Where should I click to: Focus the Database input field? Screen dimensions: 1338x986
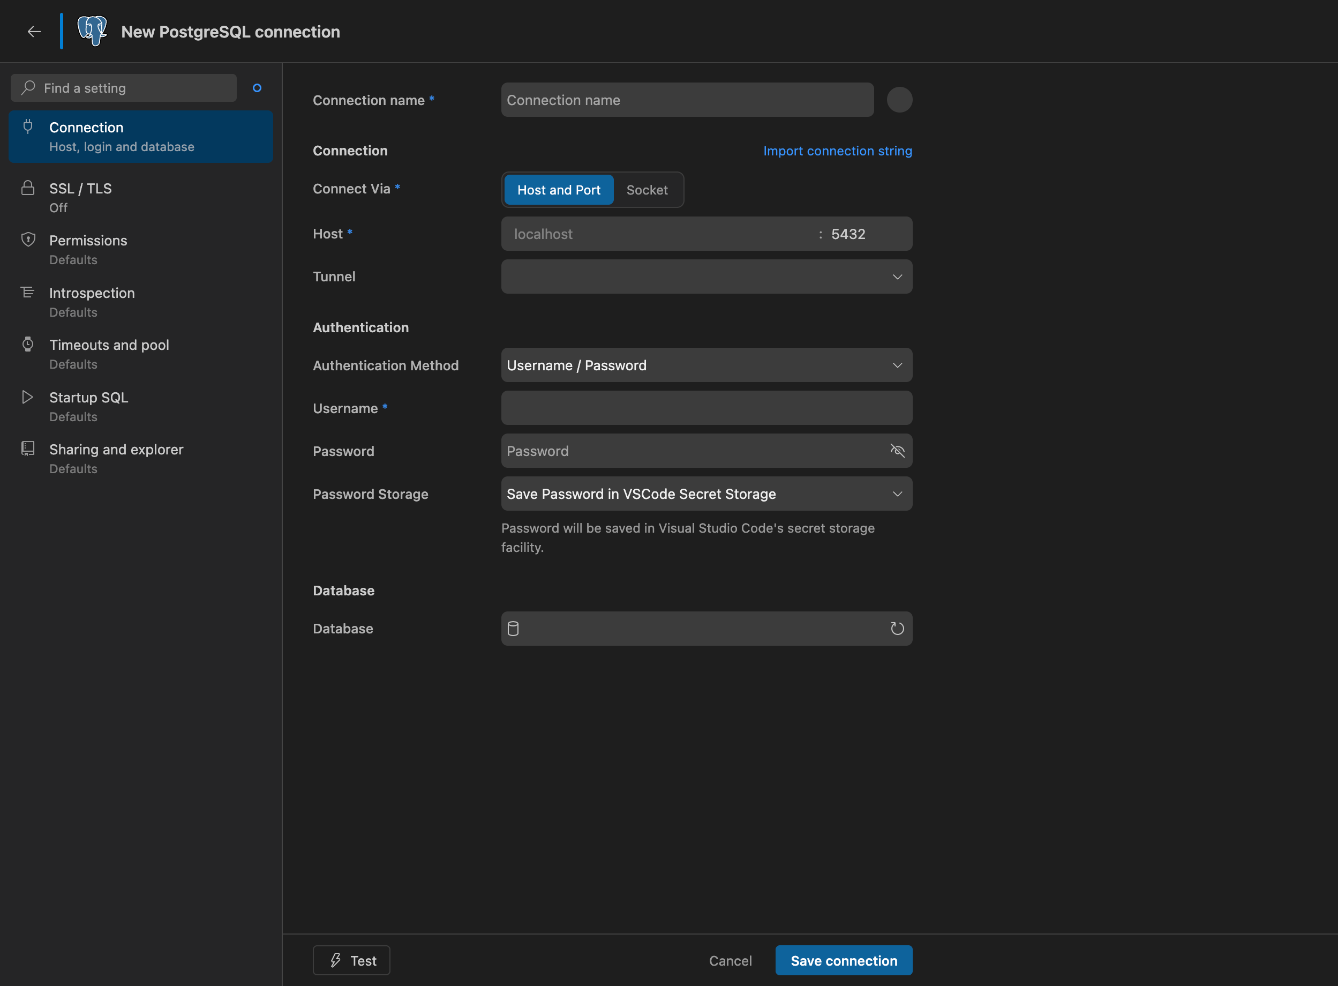point(707,629)
